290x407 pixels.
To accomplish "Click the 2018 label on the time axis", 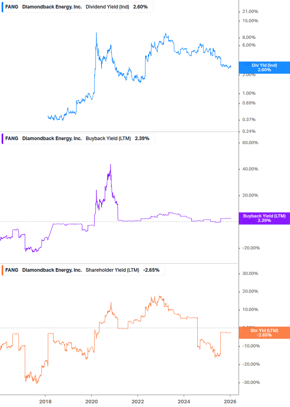I will [45, 401].
